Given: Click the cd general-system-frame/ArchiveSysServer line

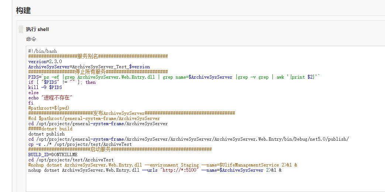Looking at the screenshot, I should [x=98, y=123].
